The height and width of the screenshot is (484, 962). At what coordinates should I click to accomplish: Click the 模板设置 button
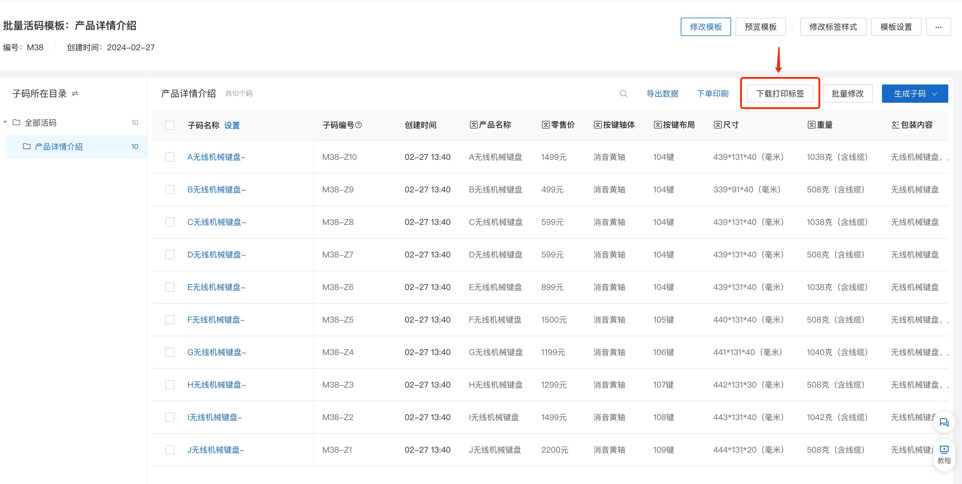pyautogui.click(x=895, y=27)
